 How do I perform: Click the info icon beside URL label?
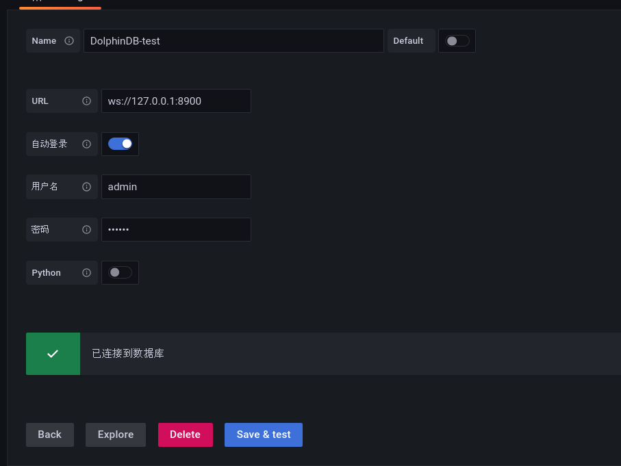(86, 101)
